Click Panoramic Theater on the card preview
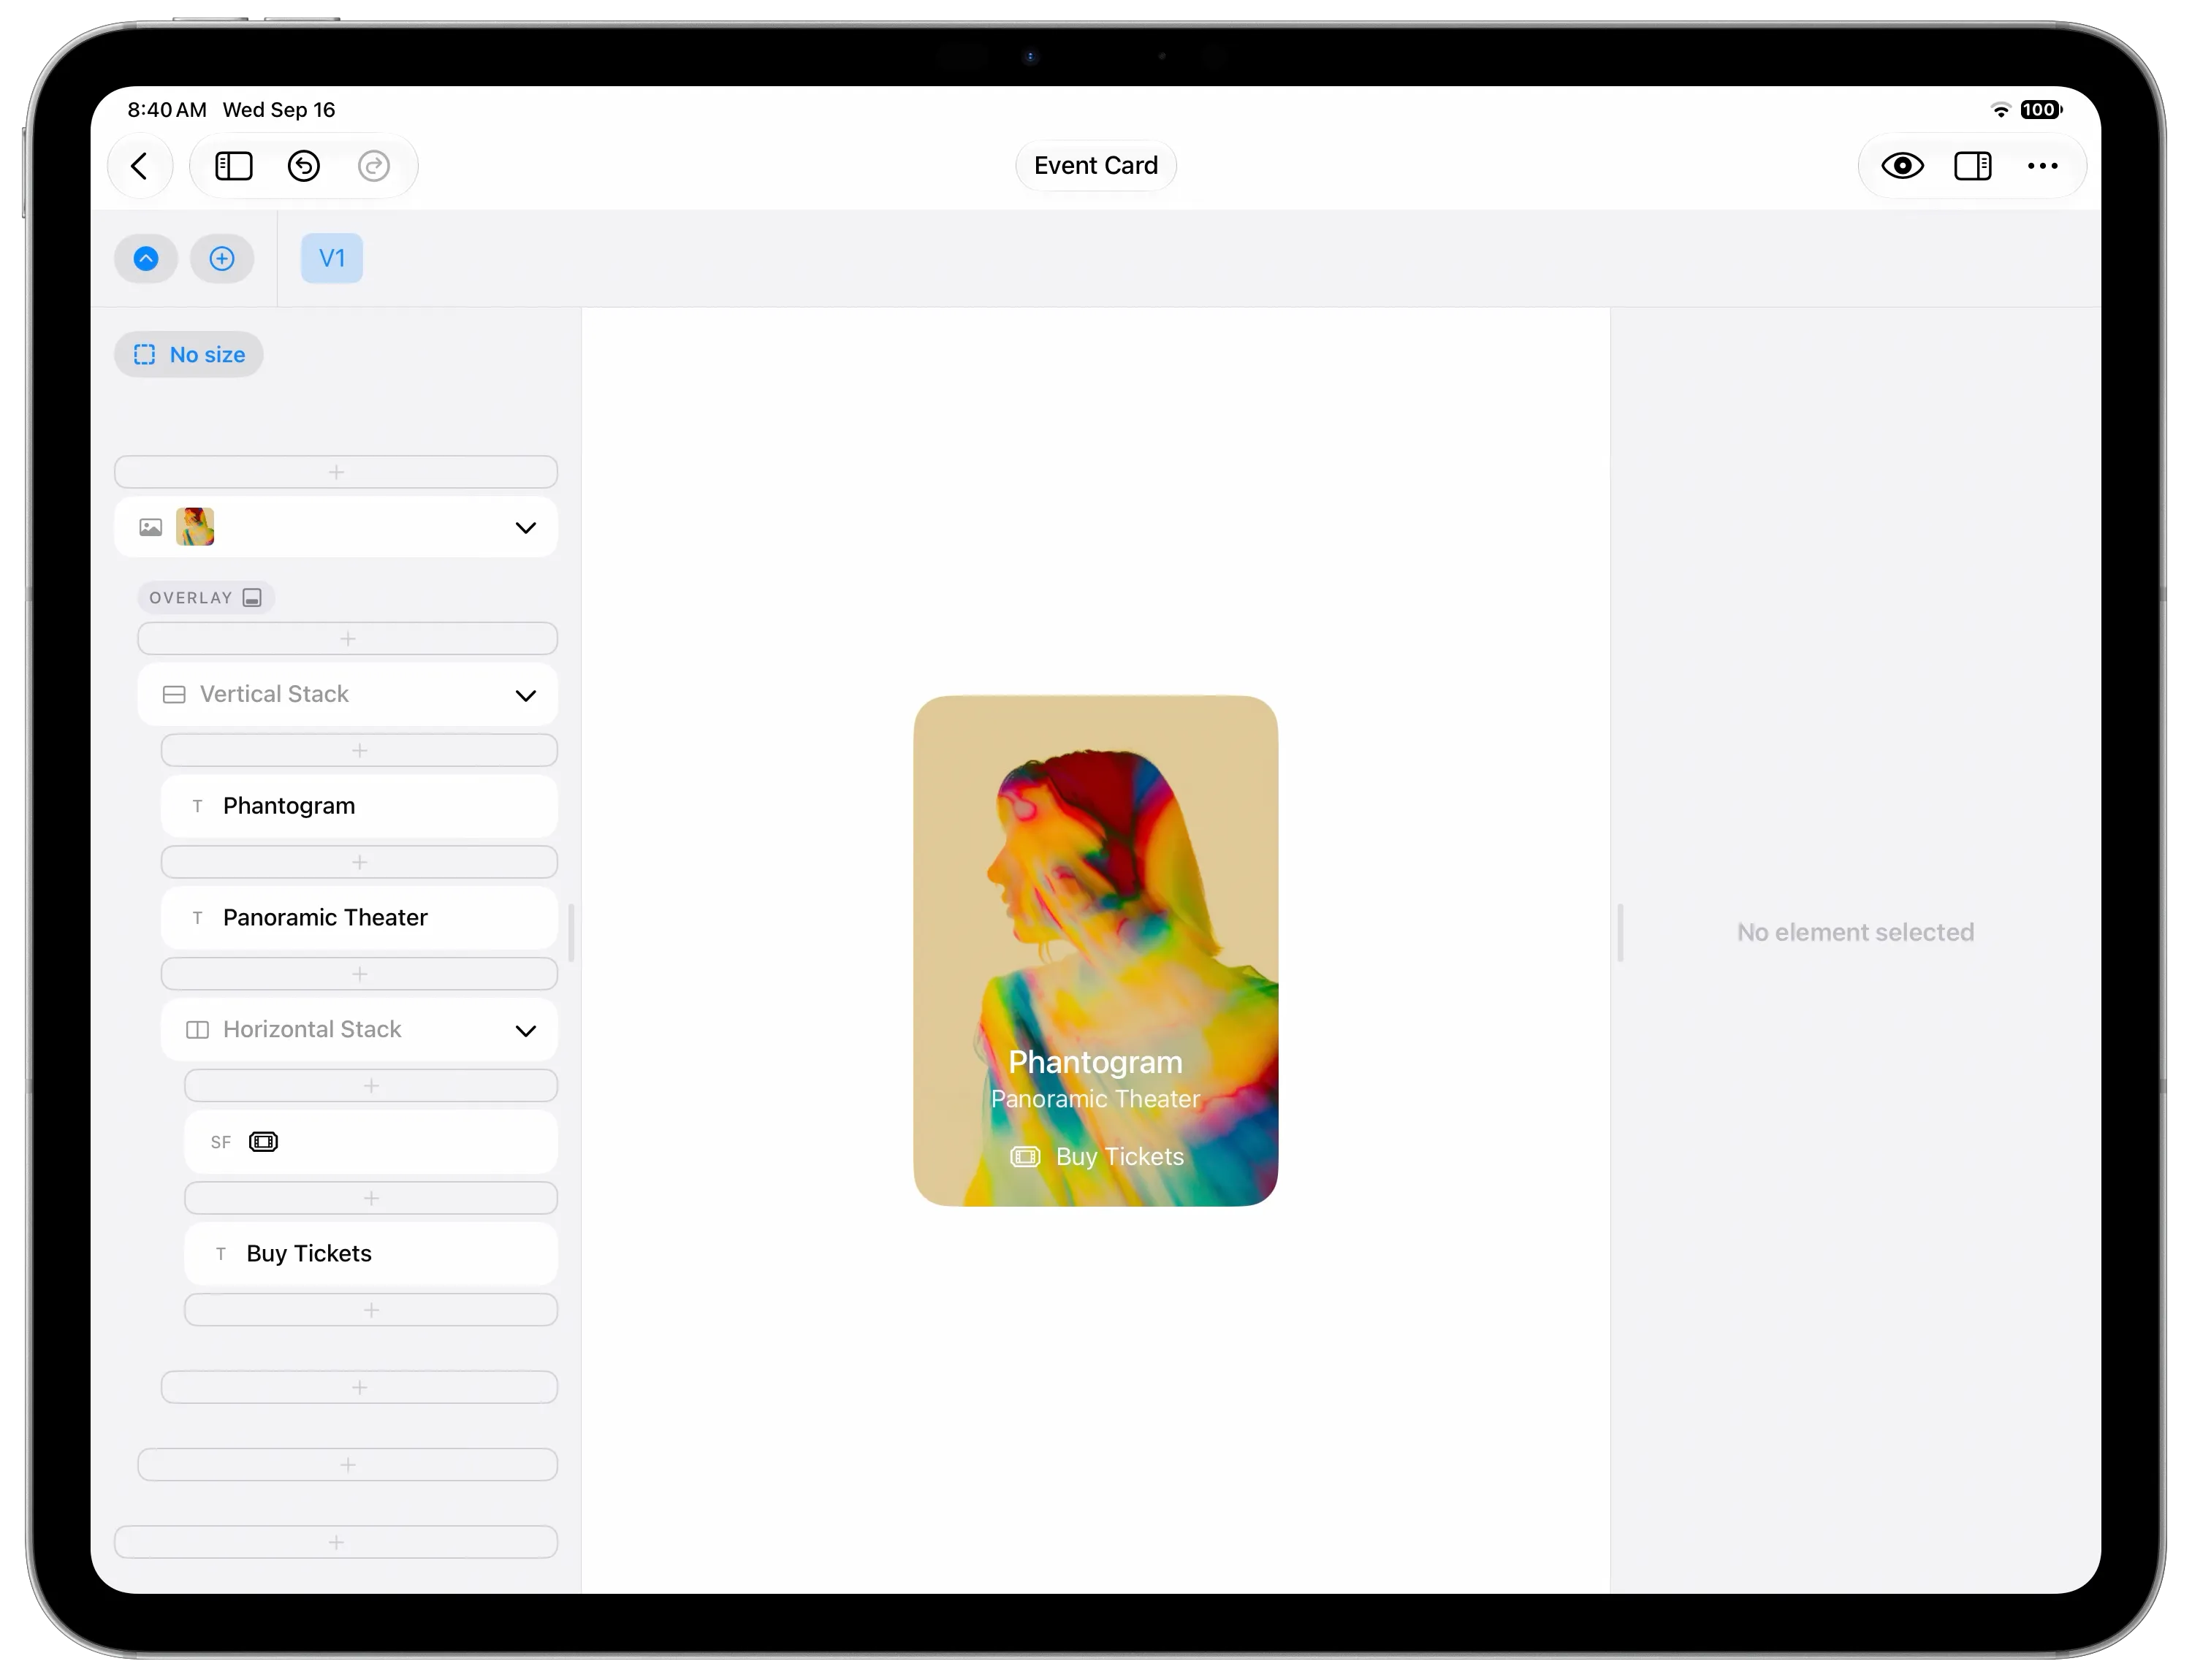Image resolution: width=2192 pixels, height=1680 pixels. (x=1095, y=1099)
